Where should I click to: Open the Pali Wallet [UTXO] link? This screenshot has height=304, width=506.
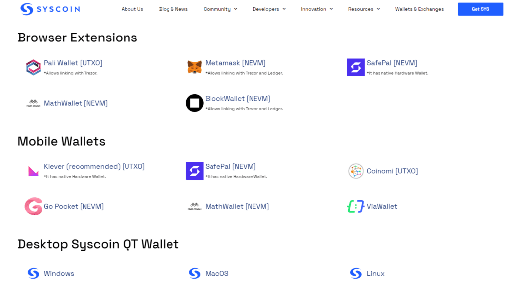73,63
